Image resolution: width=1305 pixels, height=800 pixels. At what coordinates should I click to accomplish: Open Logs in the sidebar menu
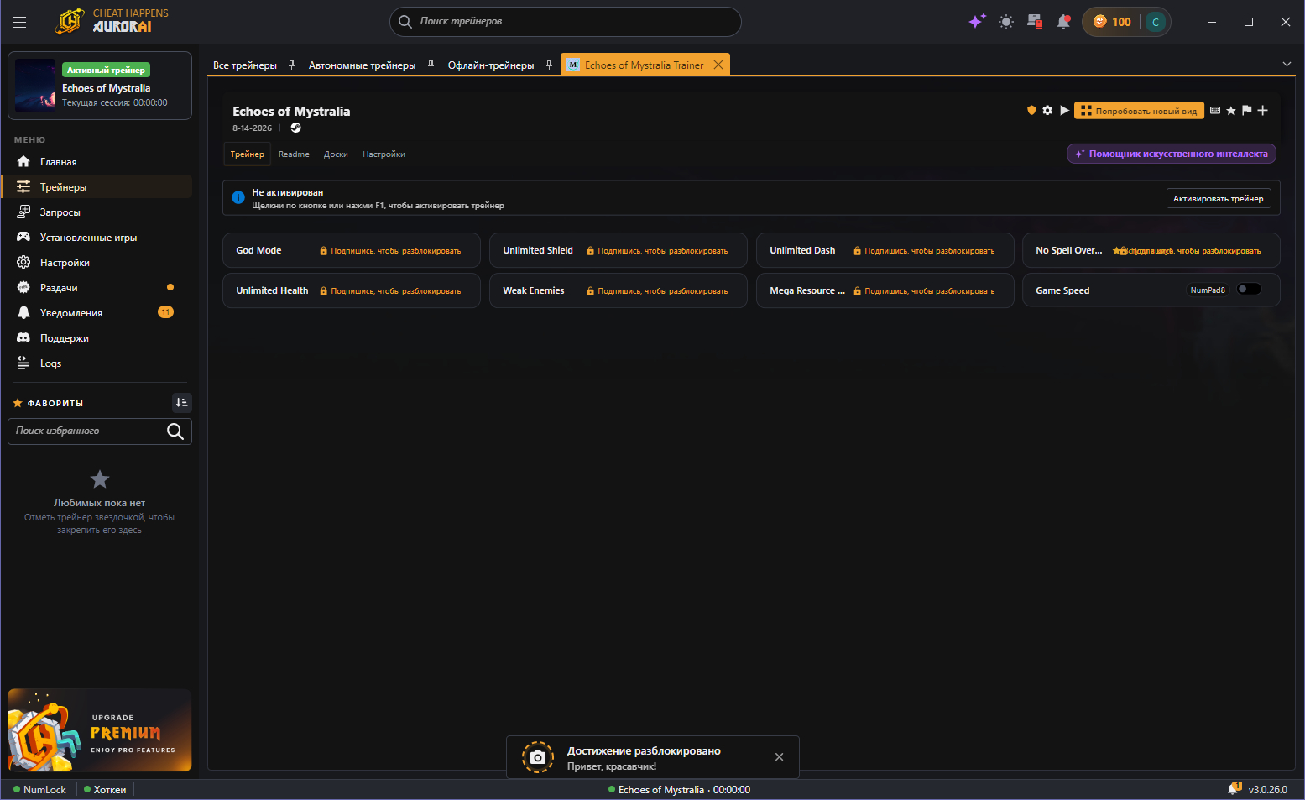point(98,363)
